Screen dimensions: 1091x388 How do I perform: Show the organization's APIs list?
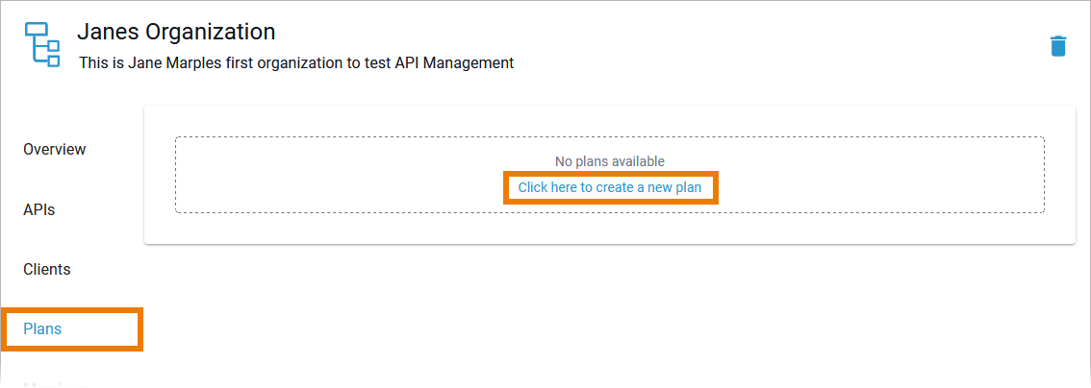[39, 209]
